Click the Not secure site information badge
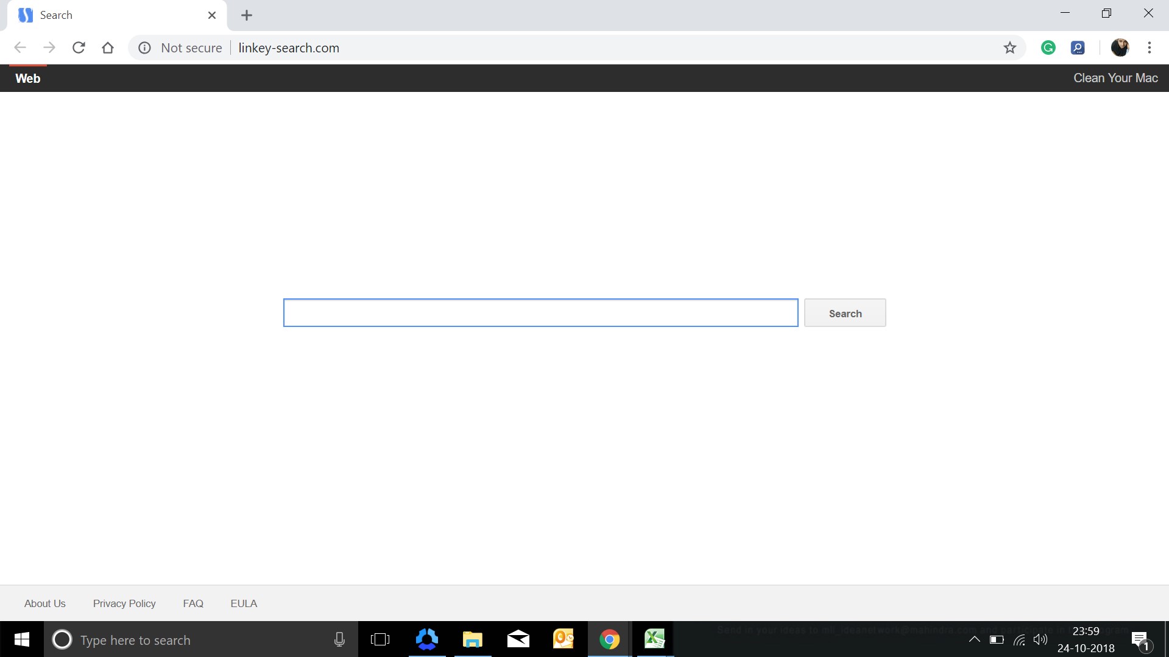Screen dimensions: 1169x657 click(144, 47)
